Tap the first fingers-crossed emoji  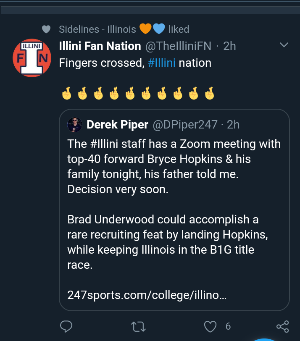pyautogui.click(x=67, y=93)
